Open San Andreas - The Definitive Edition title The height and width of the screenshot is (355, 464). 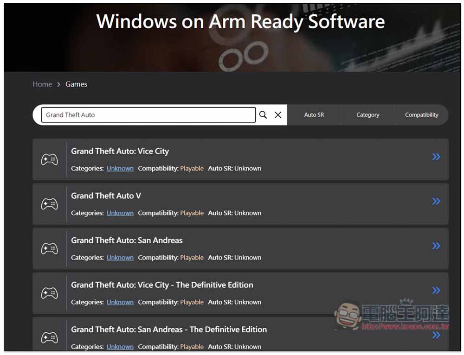tap(169, 330)
